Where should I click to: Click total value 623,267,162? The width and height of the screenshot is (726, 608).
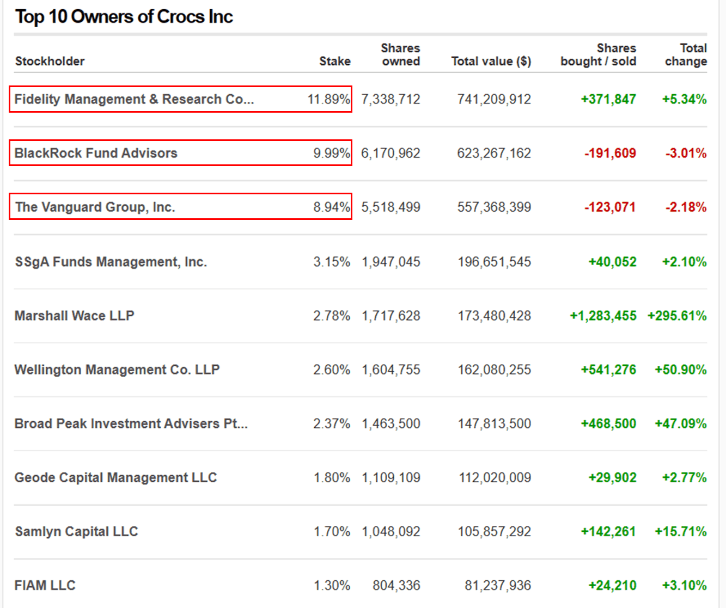(x=494, y=153)
